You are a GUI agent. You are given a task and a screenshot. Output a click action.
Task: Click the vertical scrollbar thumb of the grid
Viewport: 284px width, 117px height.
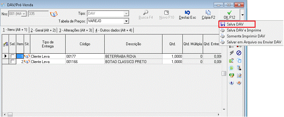pos(224,74)
